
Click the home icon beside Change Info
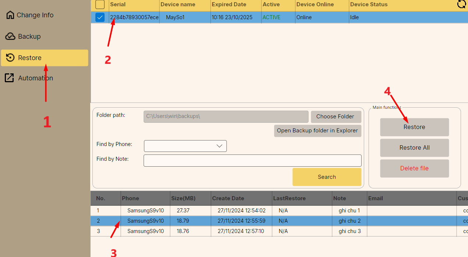(10, 15)
